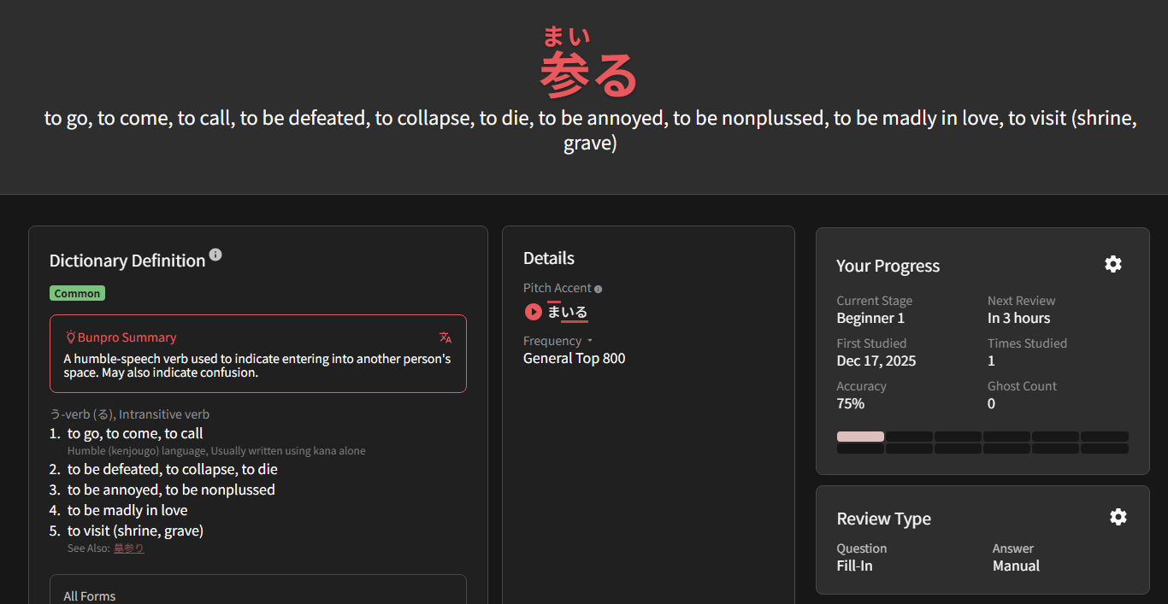The image size is (1168, 604).
Task: Select the Fill-In question type value
Action: 854,566
